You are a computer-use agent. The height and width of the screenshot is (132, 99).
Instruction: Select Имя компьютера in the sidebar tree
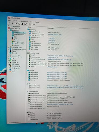(18, 34)
